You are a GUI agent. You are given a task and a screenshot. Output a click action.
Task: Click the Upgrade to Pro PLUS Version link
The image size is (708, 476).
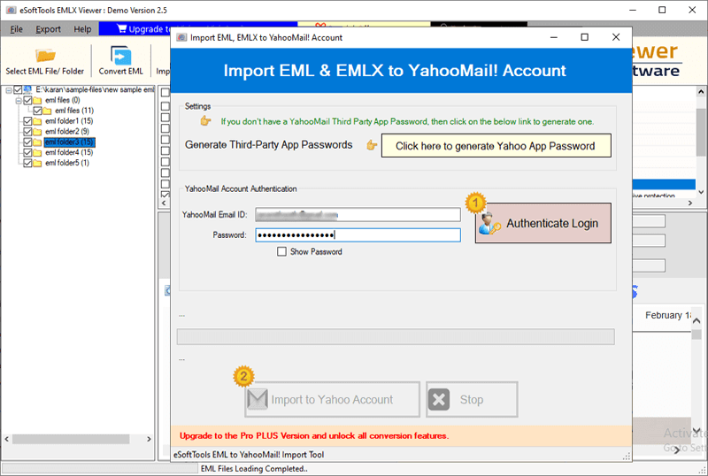[x=314, y=436]
